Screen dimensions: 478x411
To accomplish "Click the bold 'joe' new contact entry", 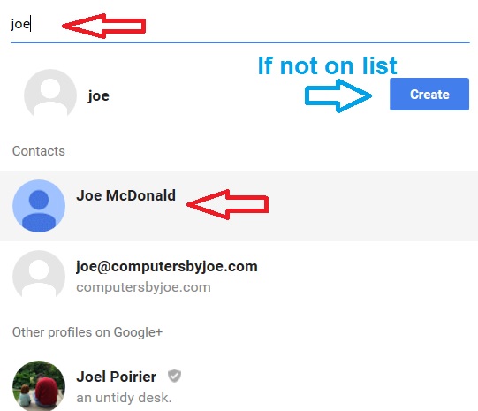I will point(98,95).
